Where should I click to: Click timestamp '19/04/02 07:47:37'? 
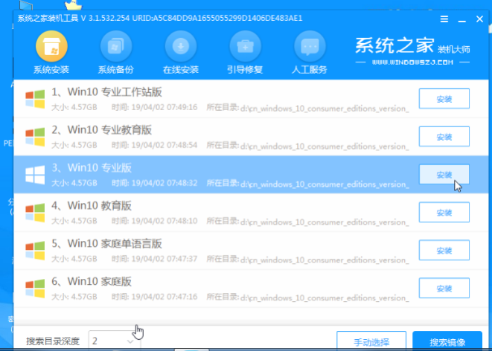pos(164,260)
